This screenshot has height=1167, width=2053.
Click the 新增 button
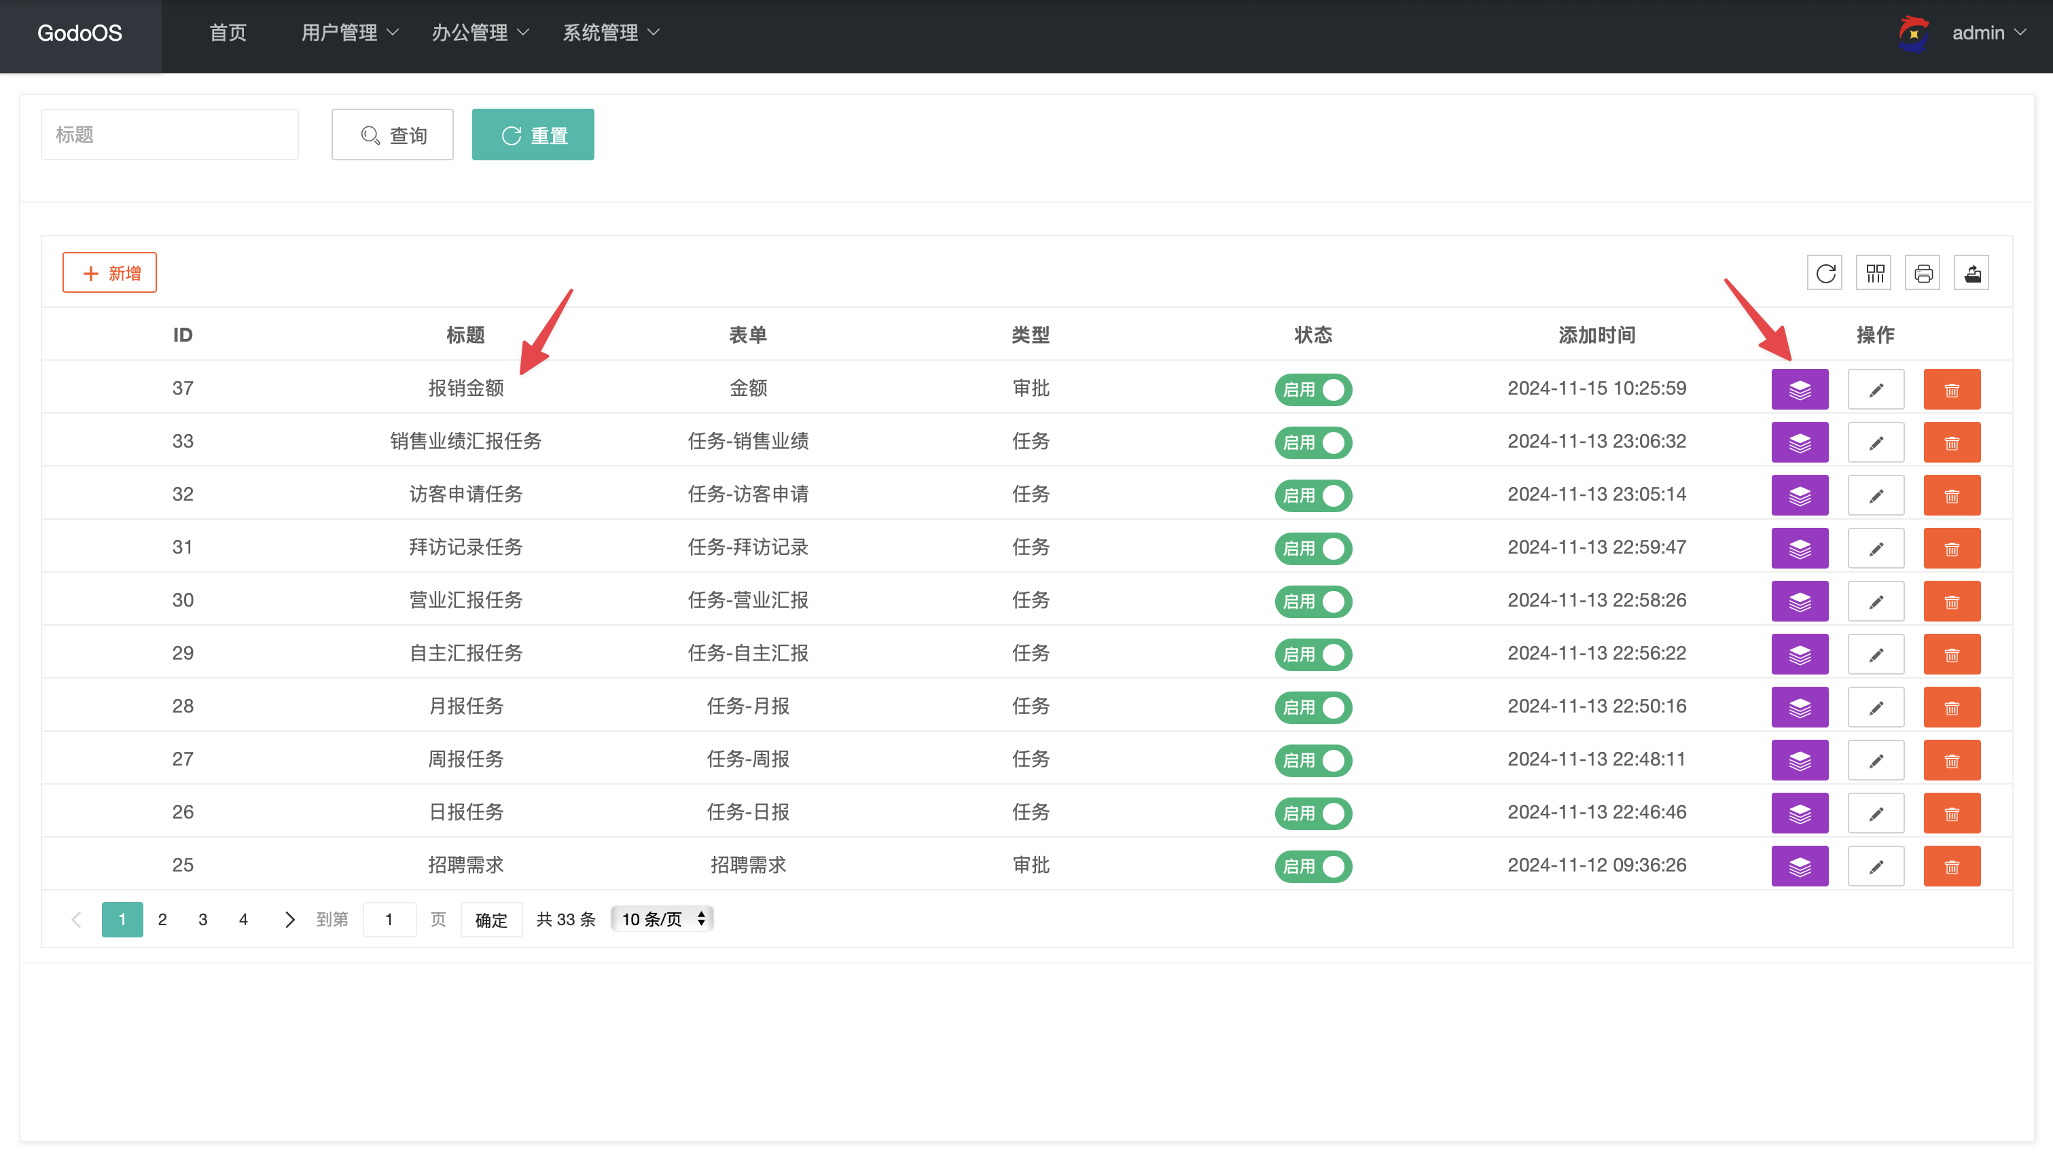[x=110, y=273]
